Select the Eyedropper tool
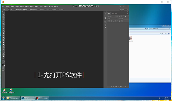Image resolution: width=172 pixels, height=101 pixels. (3, 26)
